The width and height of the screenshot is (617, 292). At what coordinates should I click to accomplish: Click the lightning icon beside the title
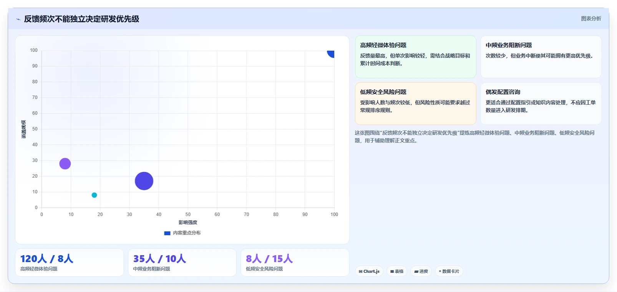pos(18,19)
